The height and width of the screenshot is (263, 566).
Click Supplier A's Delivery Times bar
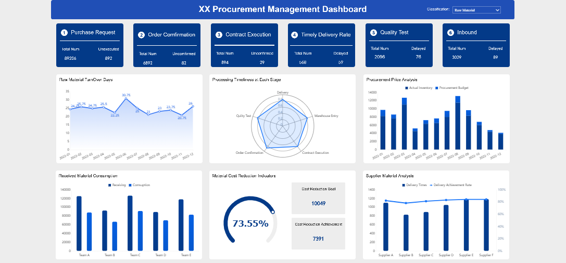pos(386,227)
